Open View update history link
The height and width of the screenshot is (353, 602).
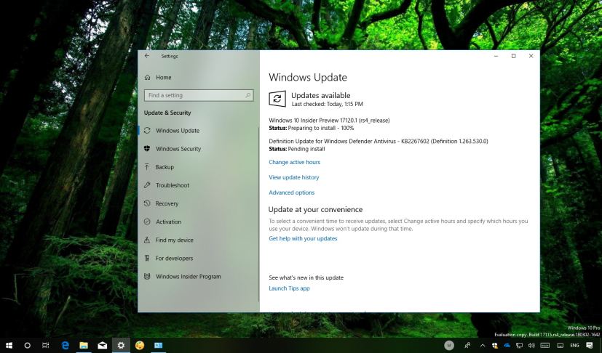tap(293, 177)
